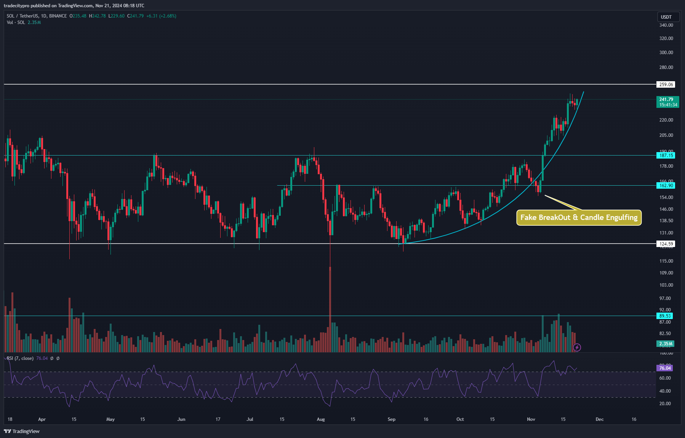Click the C241.79 close value
Image resolution: width=685 pixels, height=438 pixels.
pos(135,16)
